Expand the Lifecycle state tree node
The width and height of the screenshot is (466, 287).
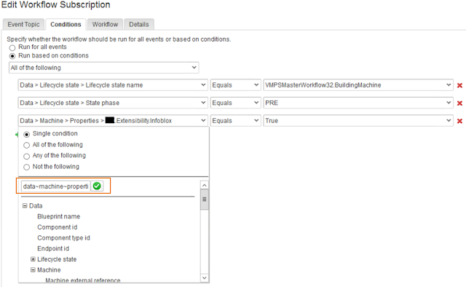click(33, 259)
